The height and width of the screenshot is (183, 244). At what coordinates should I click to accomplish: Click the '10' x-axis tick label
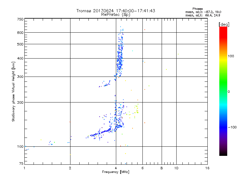point(176,168)
